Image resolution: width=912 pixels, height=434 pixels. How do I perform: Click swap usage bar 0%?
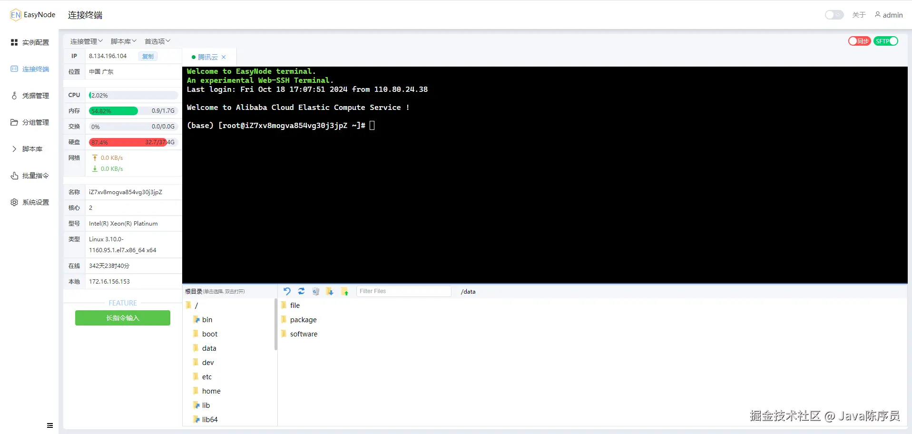133,127
